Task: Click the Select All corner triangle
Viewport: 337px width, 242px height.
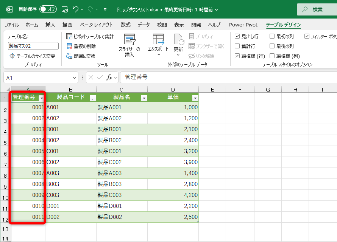Action: [8, 90]
